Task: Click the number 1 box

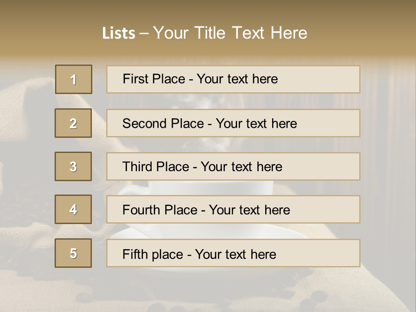Action: (74, 79)
